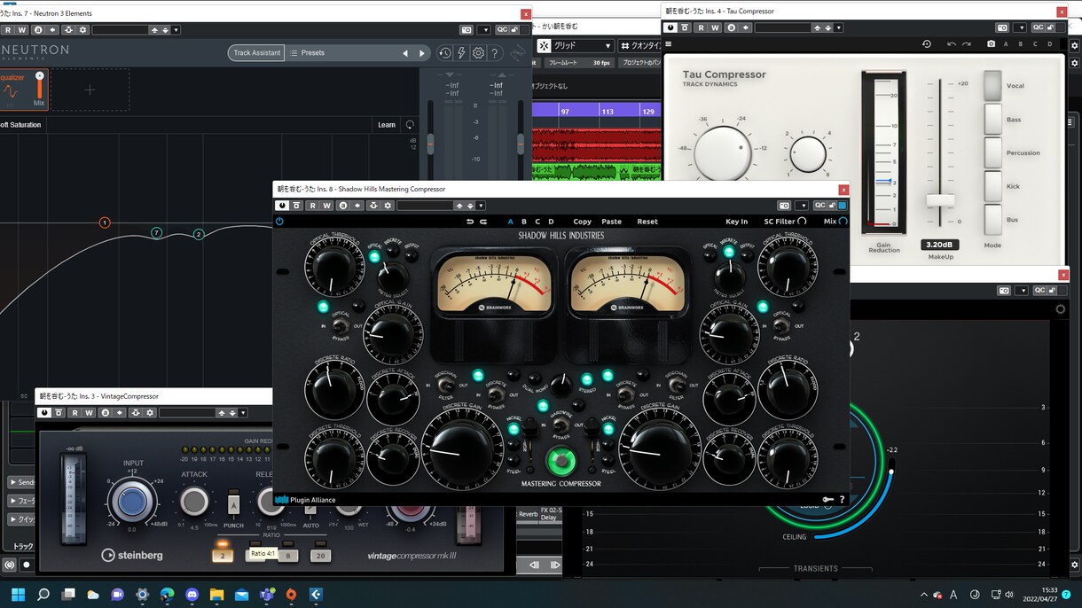Click the Tau Compressor undo arrow
1082x608 pixels.
pyautogui.click(x=952, y=44)
